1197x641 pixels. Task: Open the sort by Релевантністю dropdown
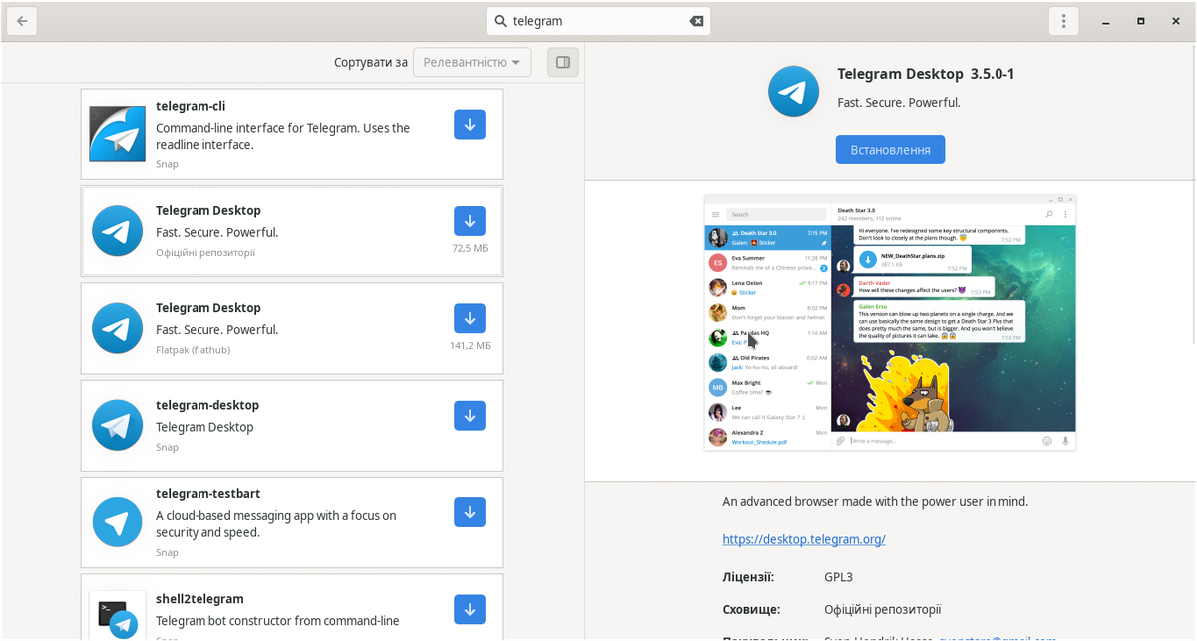(472, 62)
